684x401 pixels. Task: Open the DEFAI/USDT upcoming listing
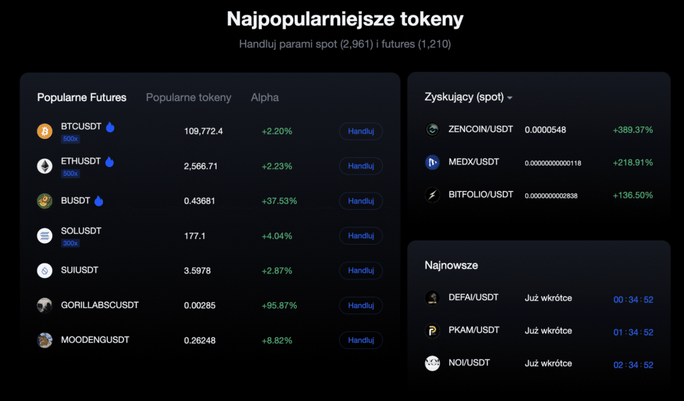(473, 297)
